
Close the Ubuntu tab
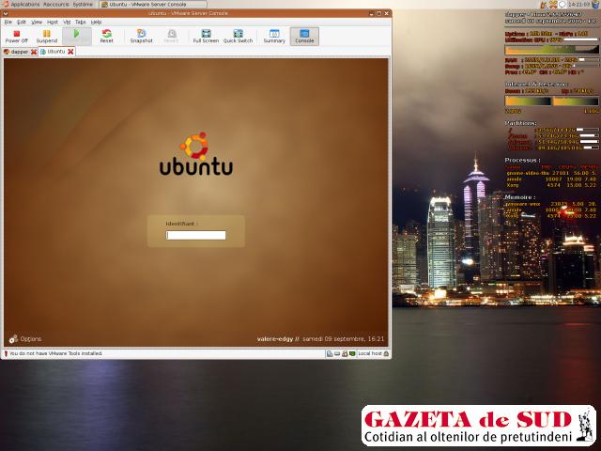coord(70,52)
